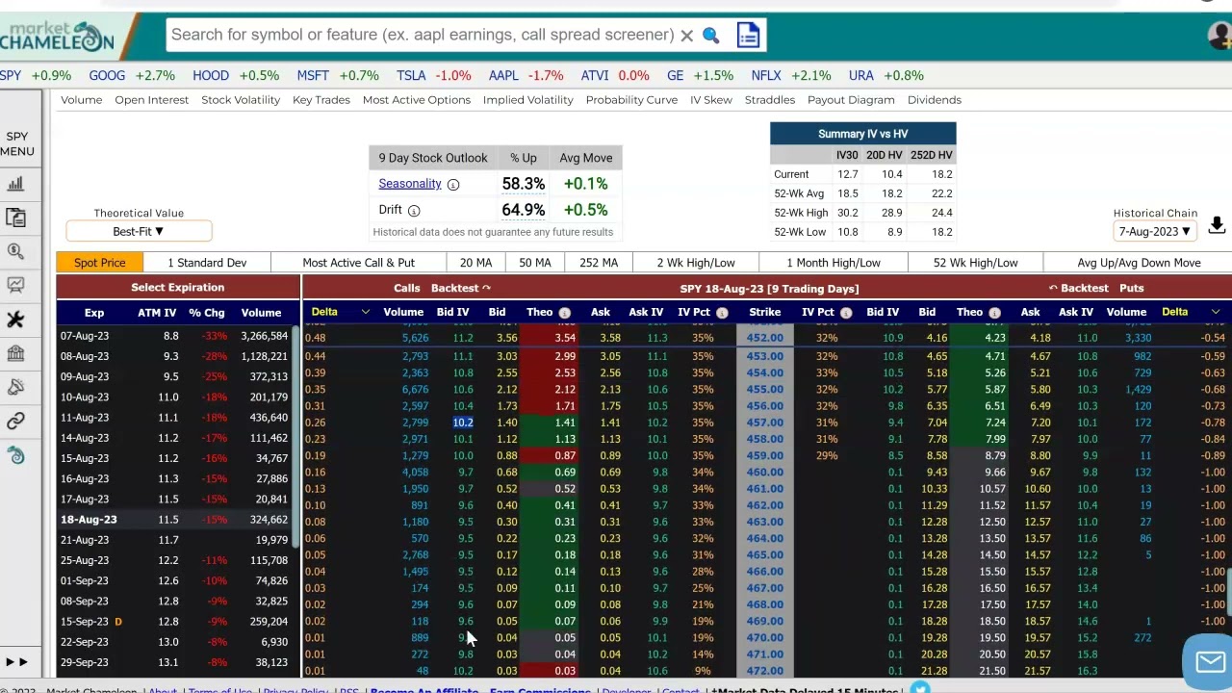Open the Key Trades tab

click(321, 100)
